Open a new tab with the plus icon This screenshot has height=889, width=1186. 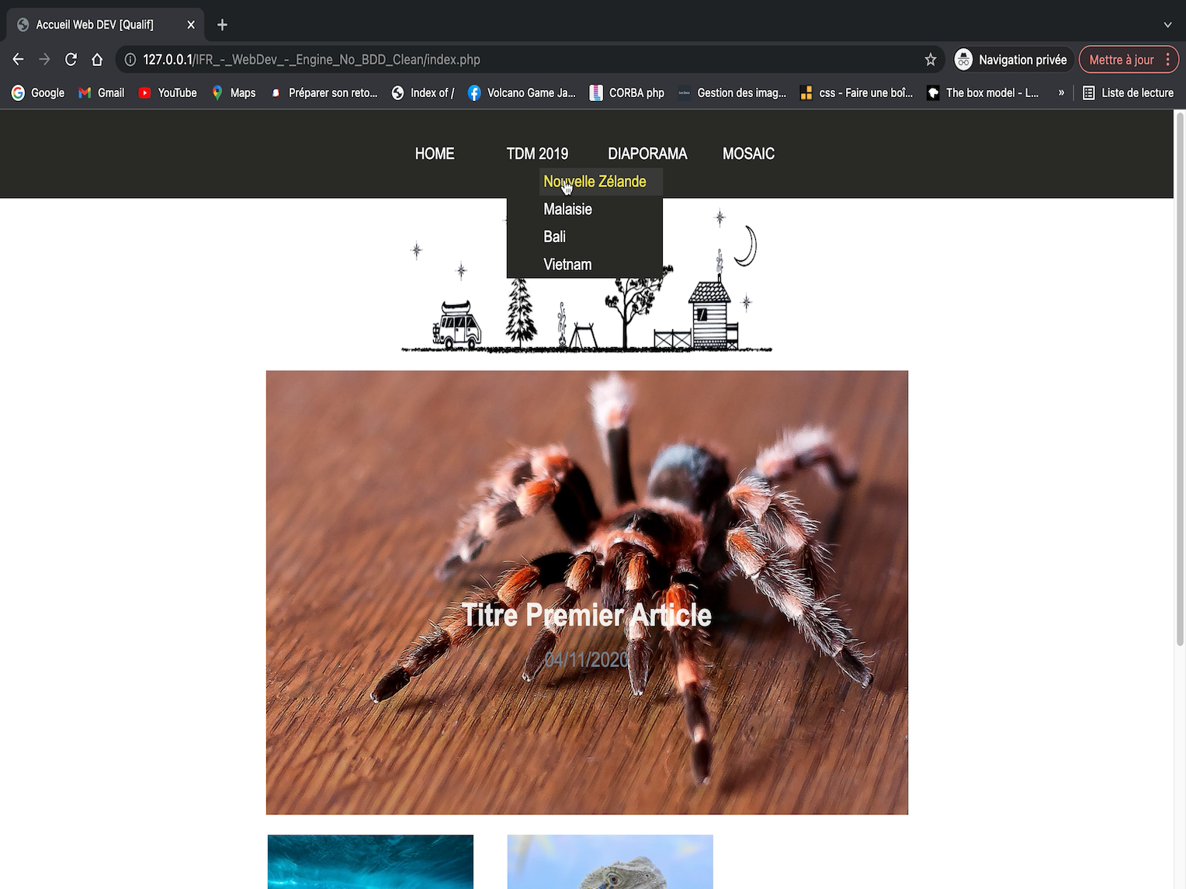tap(222, 25)
